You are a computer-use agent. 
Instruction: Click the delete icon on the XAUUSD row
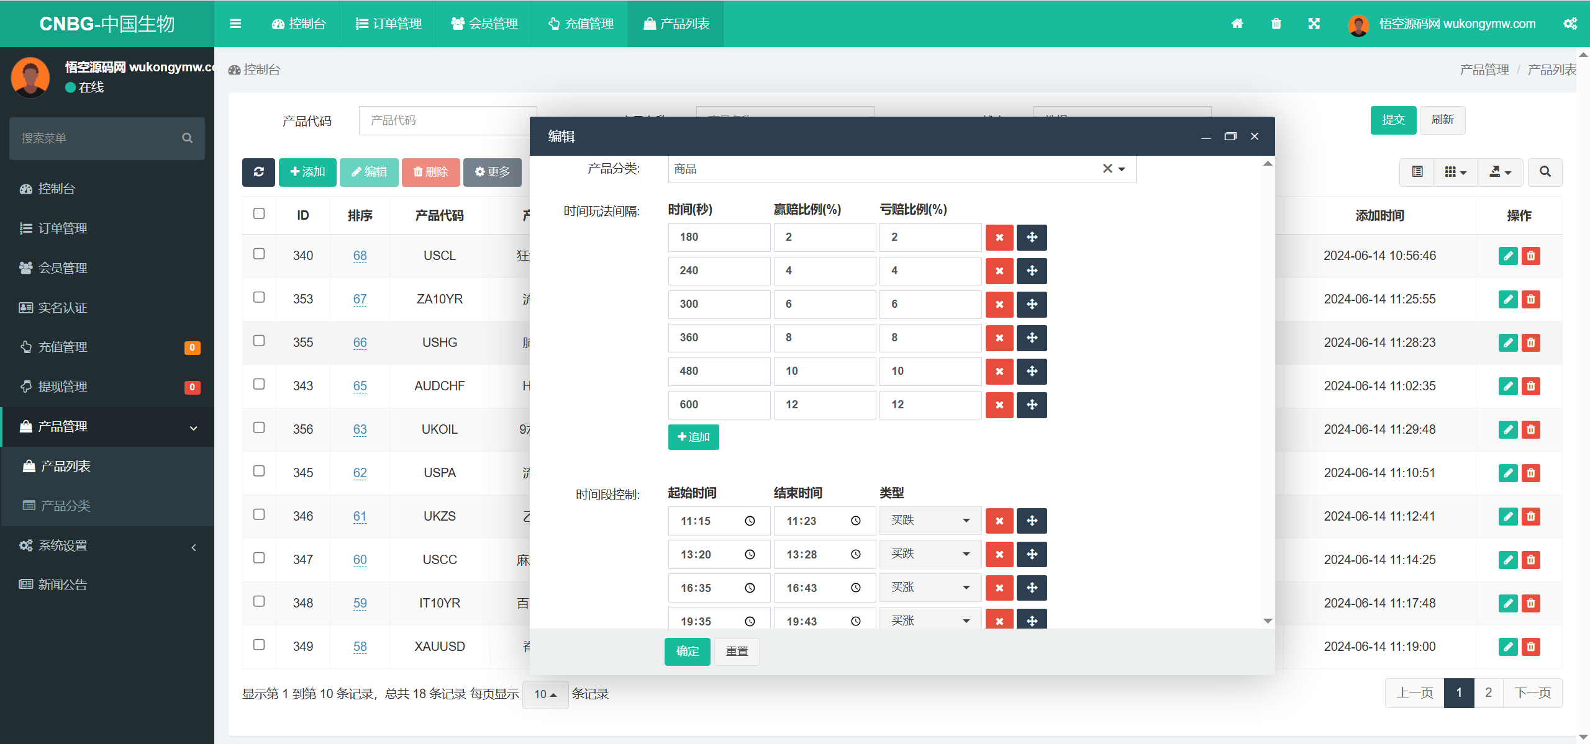(x=1531, y=646)
